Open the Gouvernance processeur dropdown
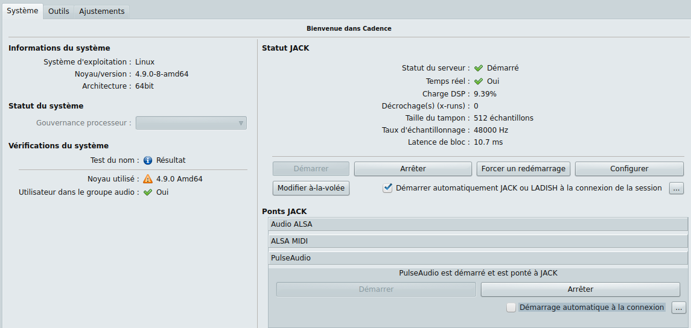Viewport: 691px width, 328px height. point(191,123)
